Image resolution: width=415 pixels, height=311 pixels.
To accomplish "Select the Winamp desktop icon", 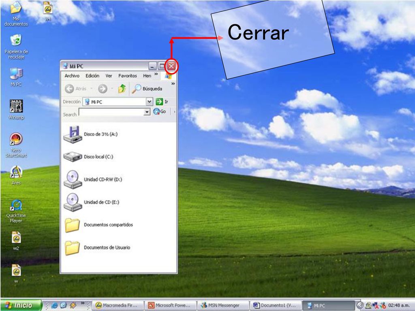I will [16, 109].
